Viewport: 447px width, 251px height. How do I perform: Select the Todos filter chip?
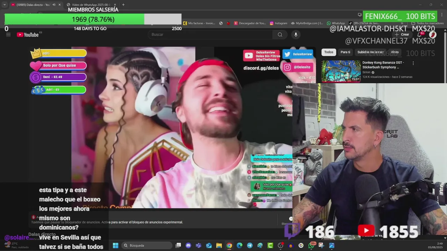tap(329, 52)
